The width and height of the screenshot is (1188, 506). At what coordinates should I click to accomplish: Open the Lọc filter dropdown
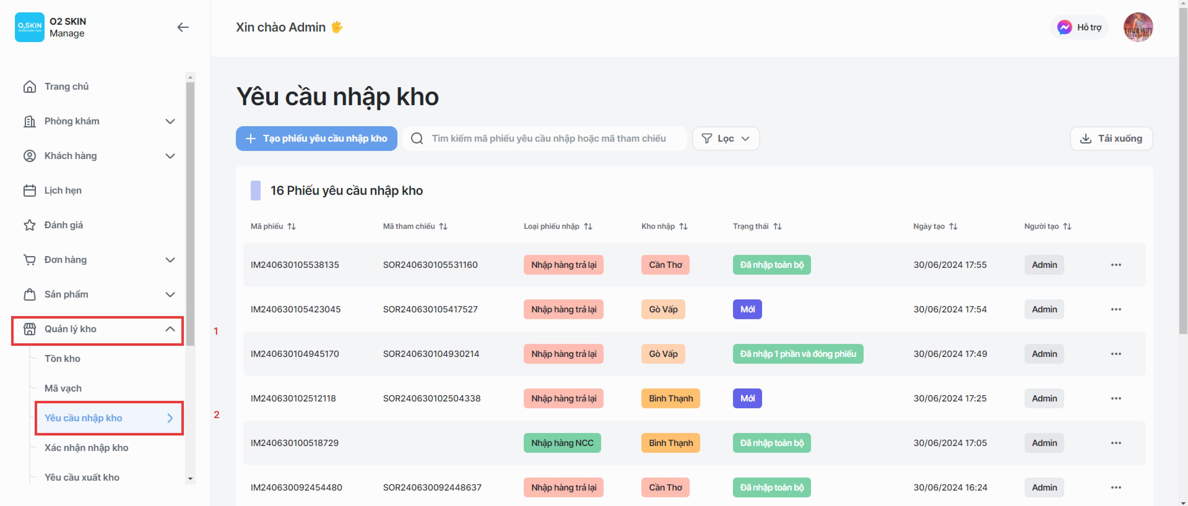[726, 139]
